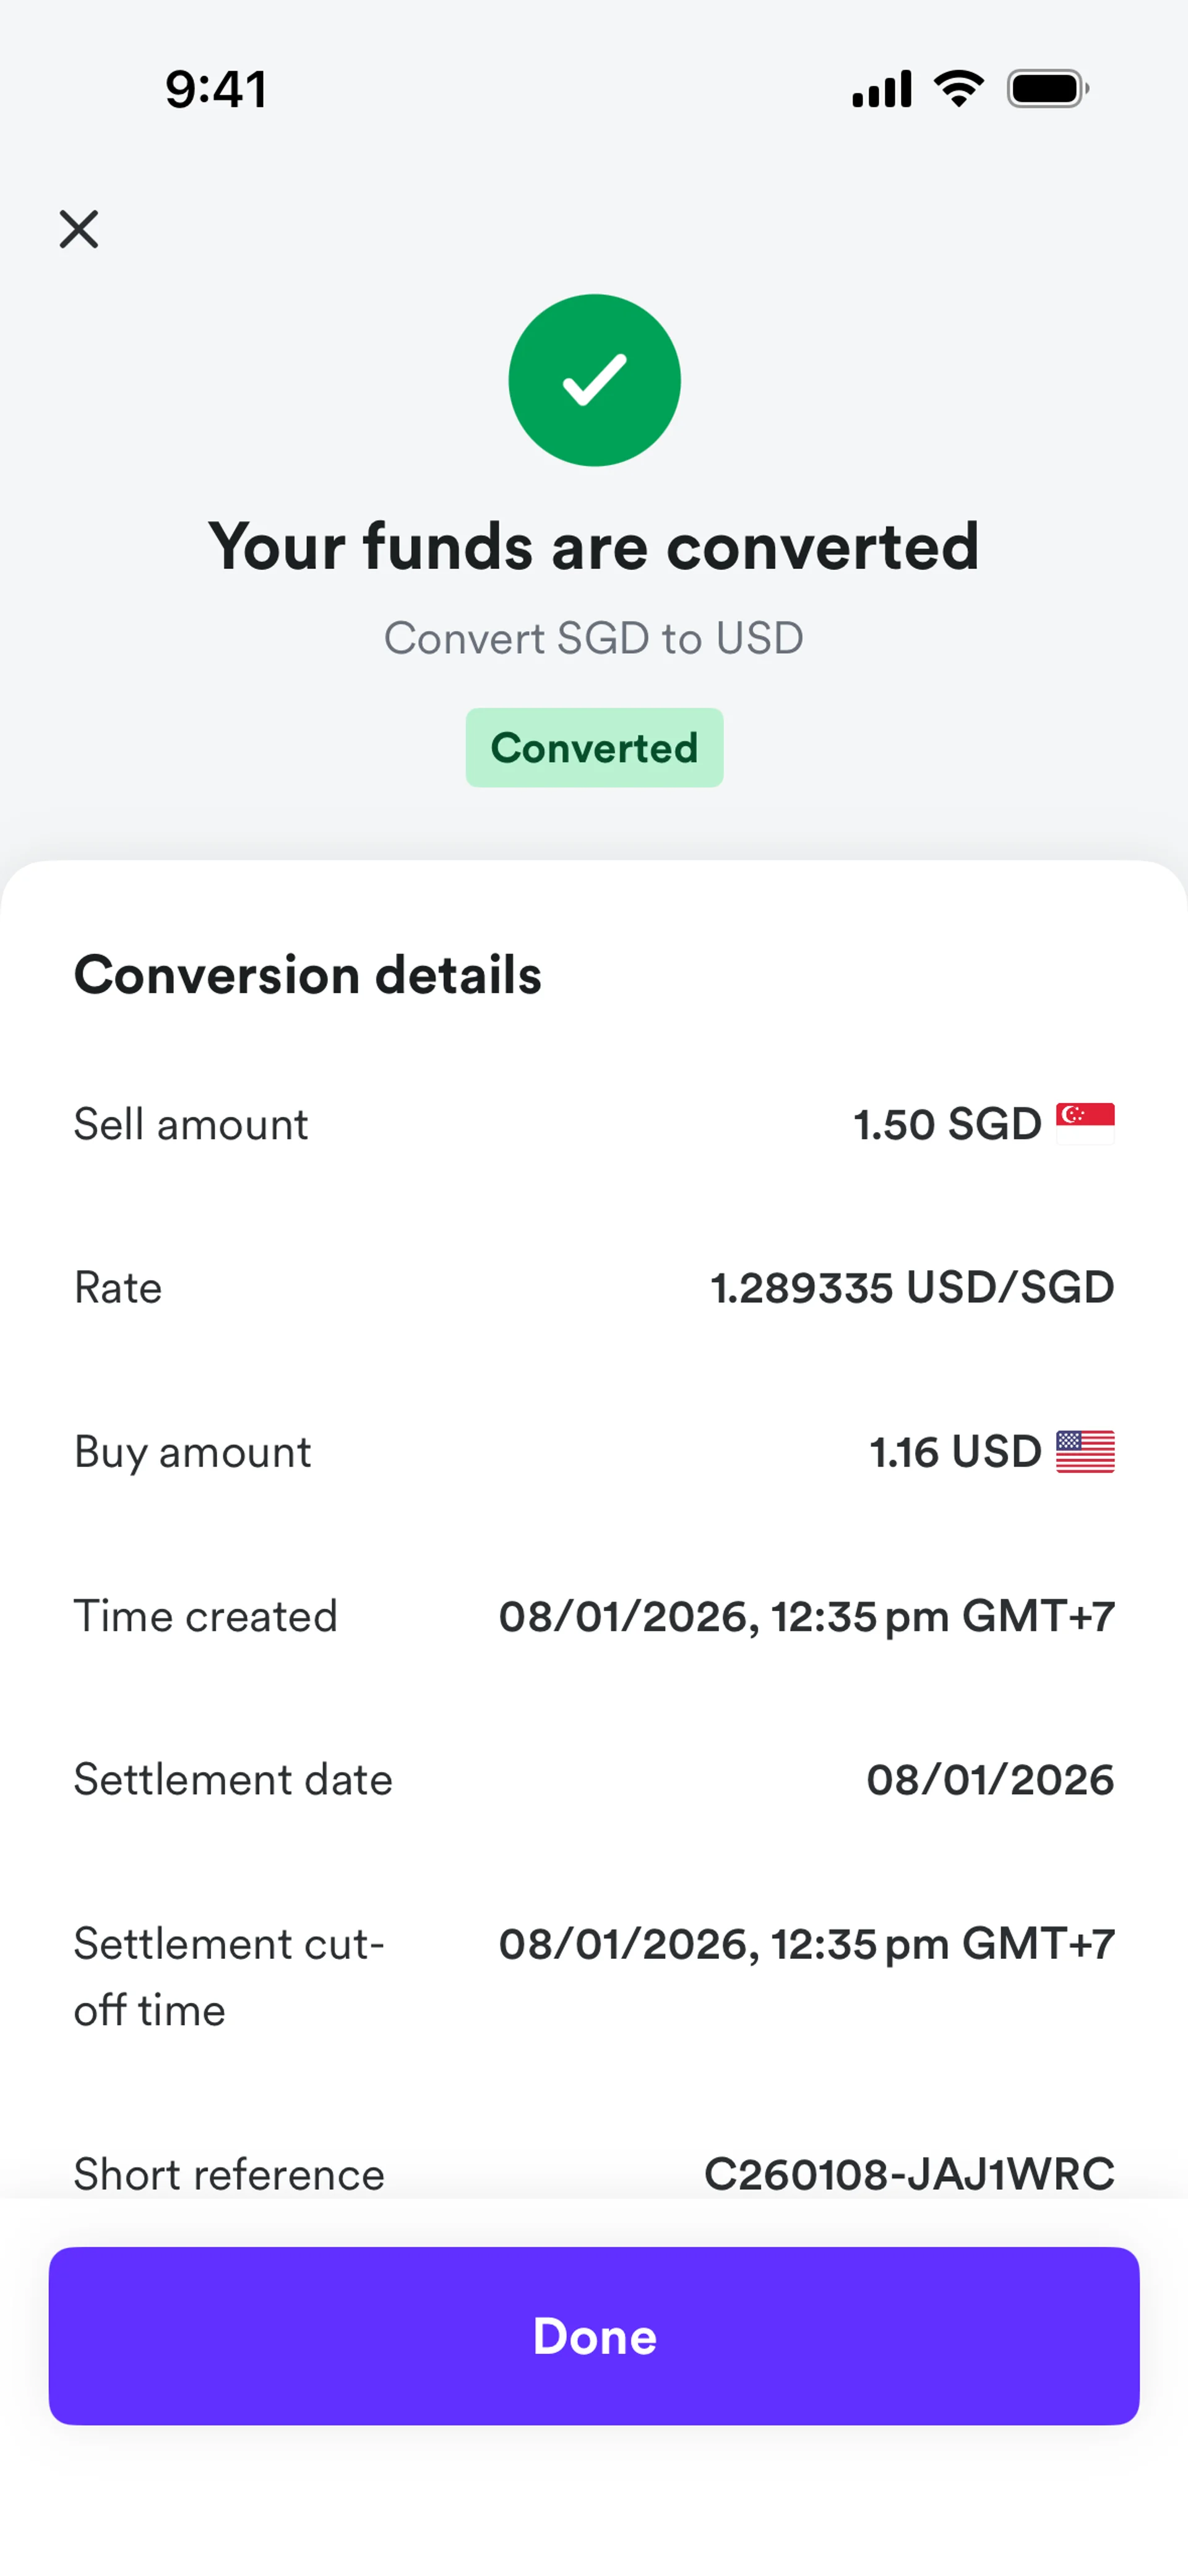This screenshot has height=2576, width=1188.
Task: Tap the Settlement date value 08/01/2026
Action: tap(990, 1780)
